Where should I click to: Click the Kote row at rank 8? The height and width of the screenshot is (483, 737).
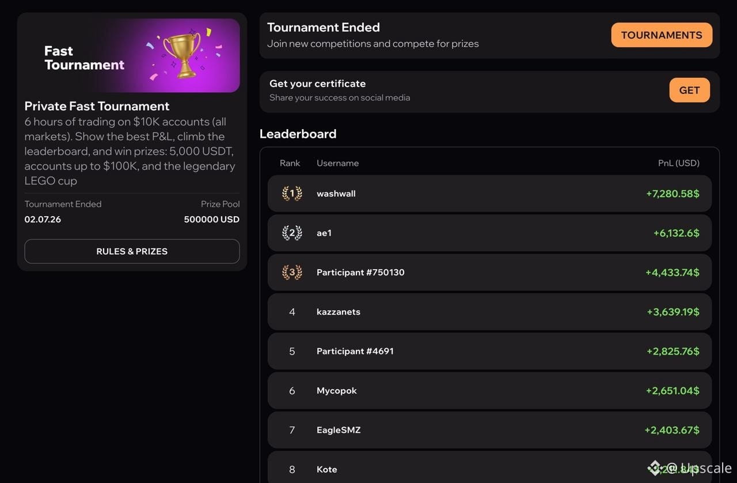pos(489,467)
